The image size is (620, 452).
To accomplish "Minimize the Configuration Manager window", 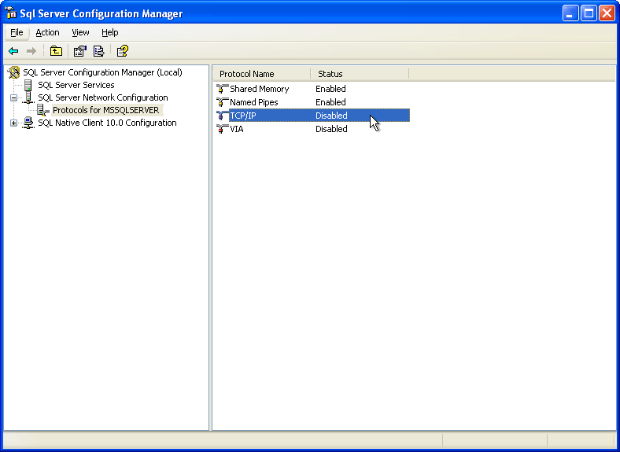I will [570, 13].
